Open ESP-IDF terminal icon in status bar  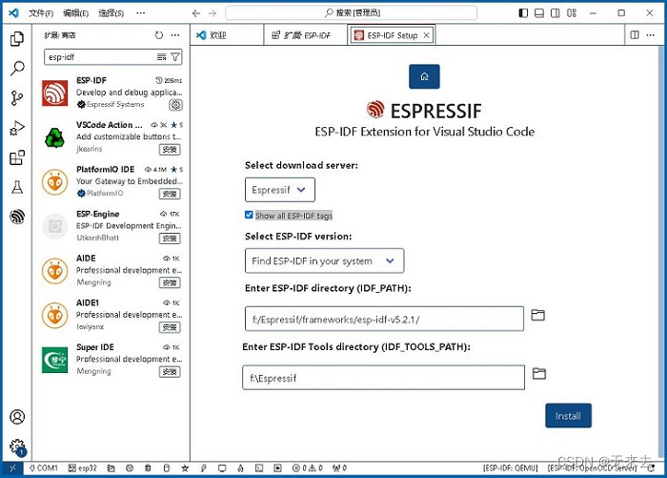point(259,468)
